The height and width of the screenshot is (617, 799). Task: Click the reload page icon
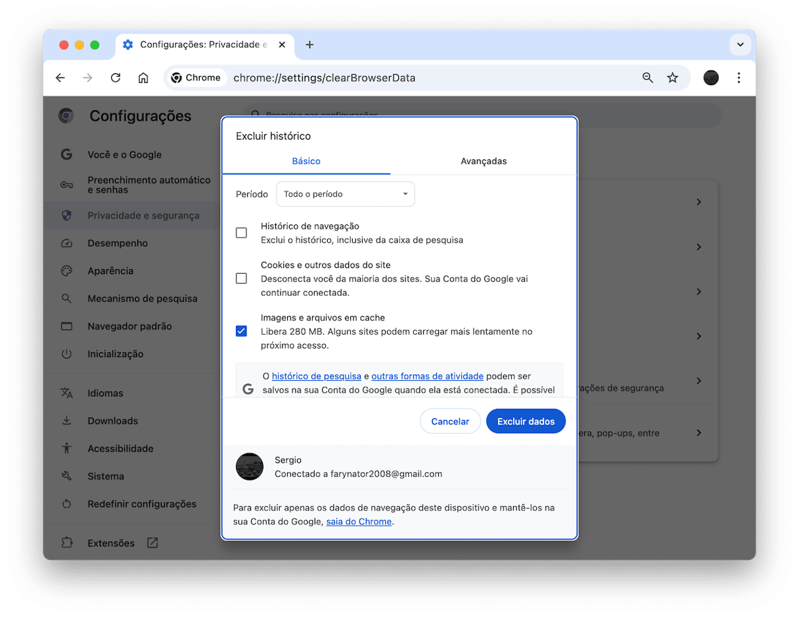point(116,78)
